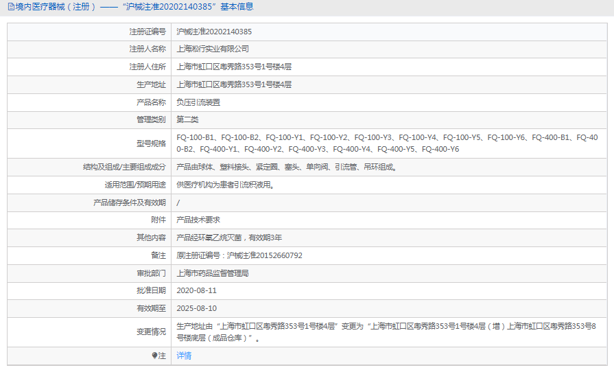Click the 审批部门 row label
614x370 pixels.
pos(151,273)
